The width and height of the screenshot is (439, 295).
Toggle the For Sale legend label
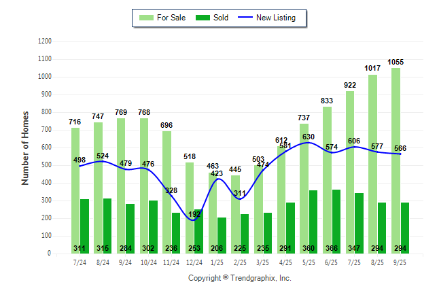pos(170,18)
